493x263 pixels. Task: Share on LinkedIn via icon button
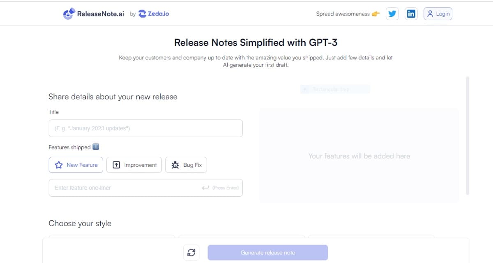[411, 14]
